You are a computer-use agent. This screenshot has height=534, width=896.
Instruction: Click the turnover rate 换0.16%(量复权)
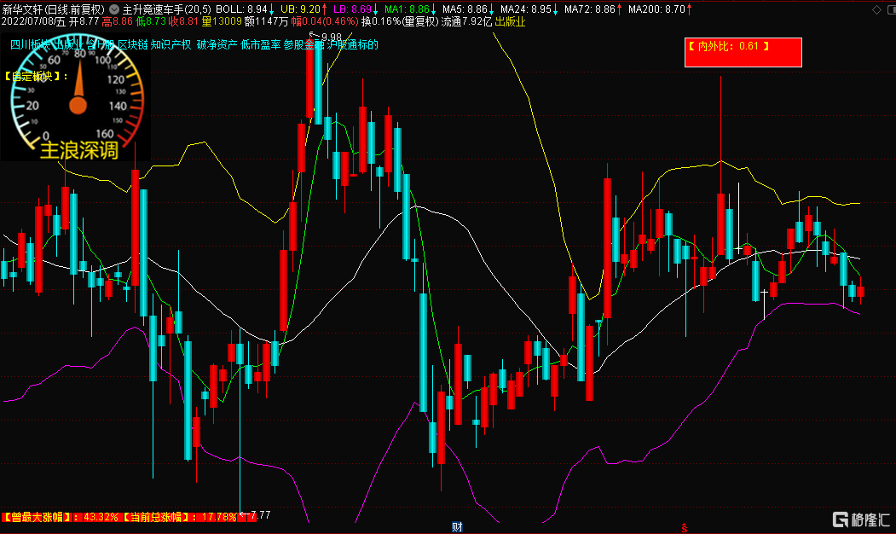click(400, 21)
